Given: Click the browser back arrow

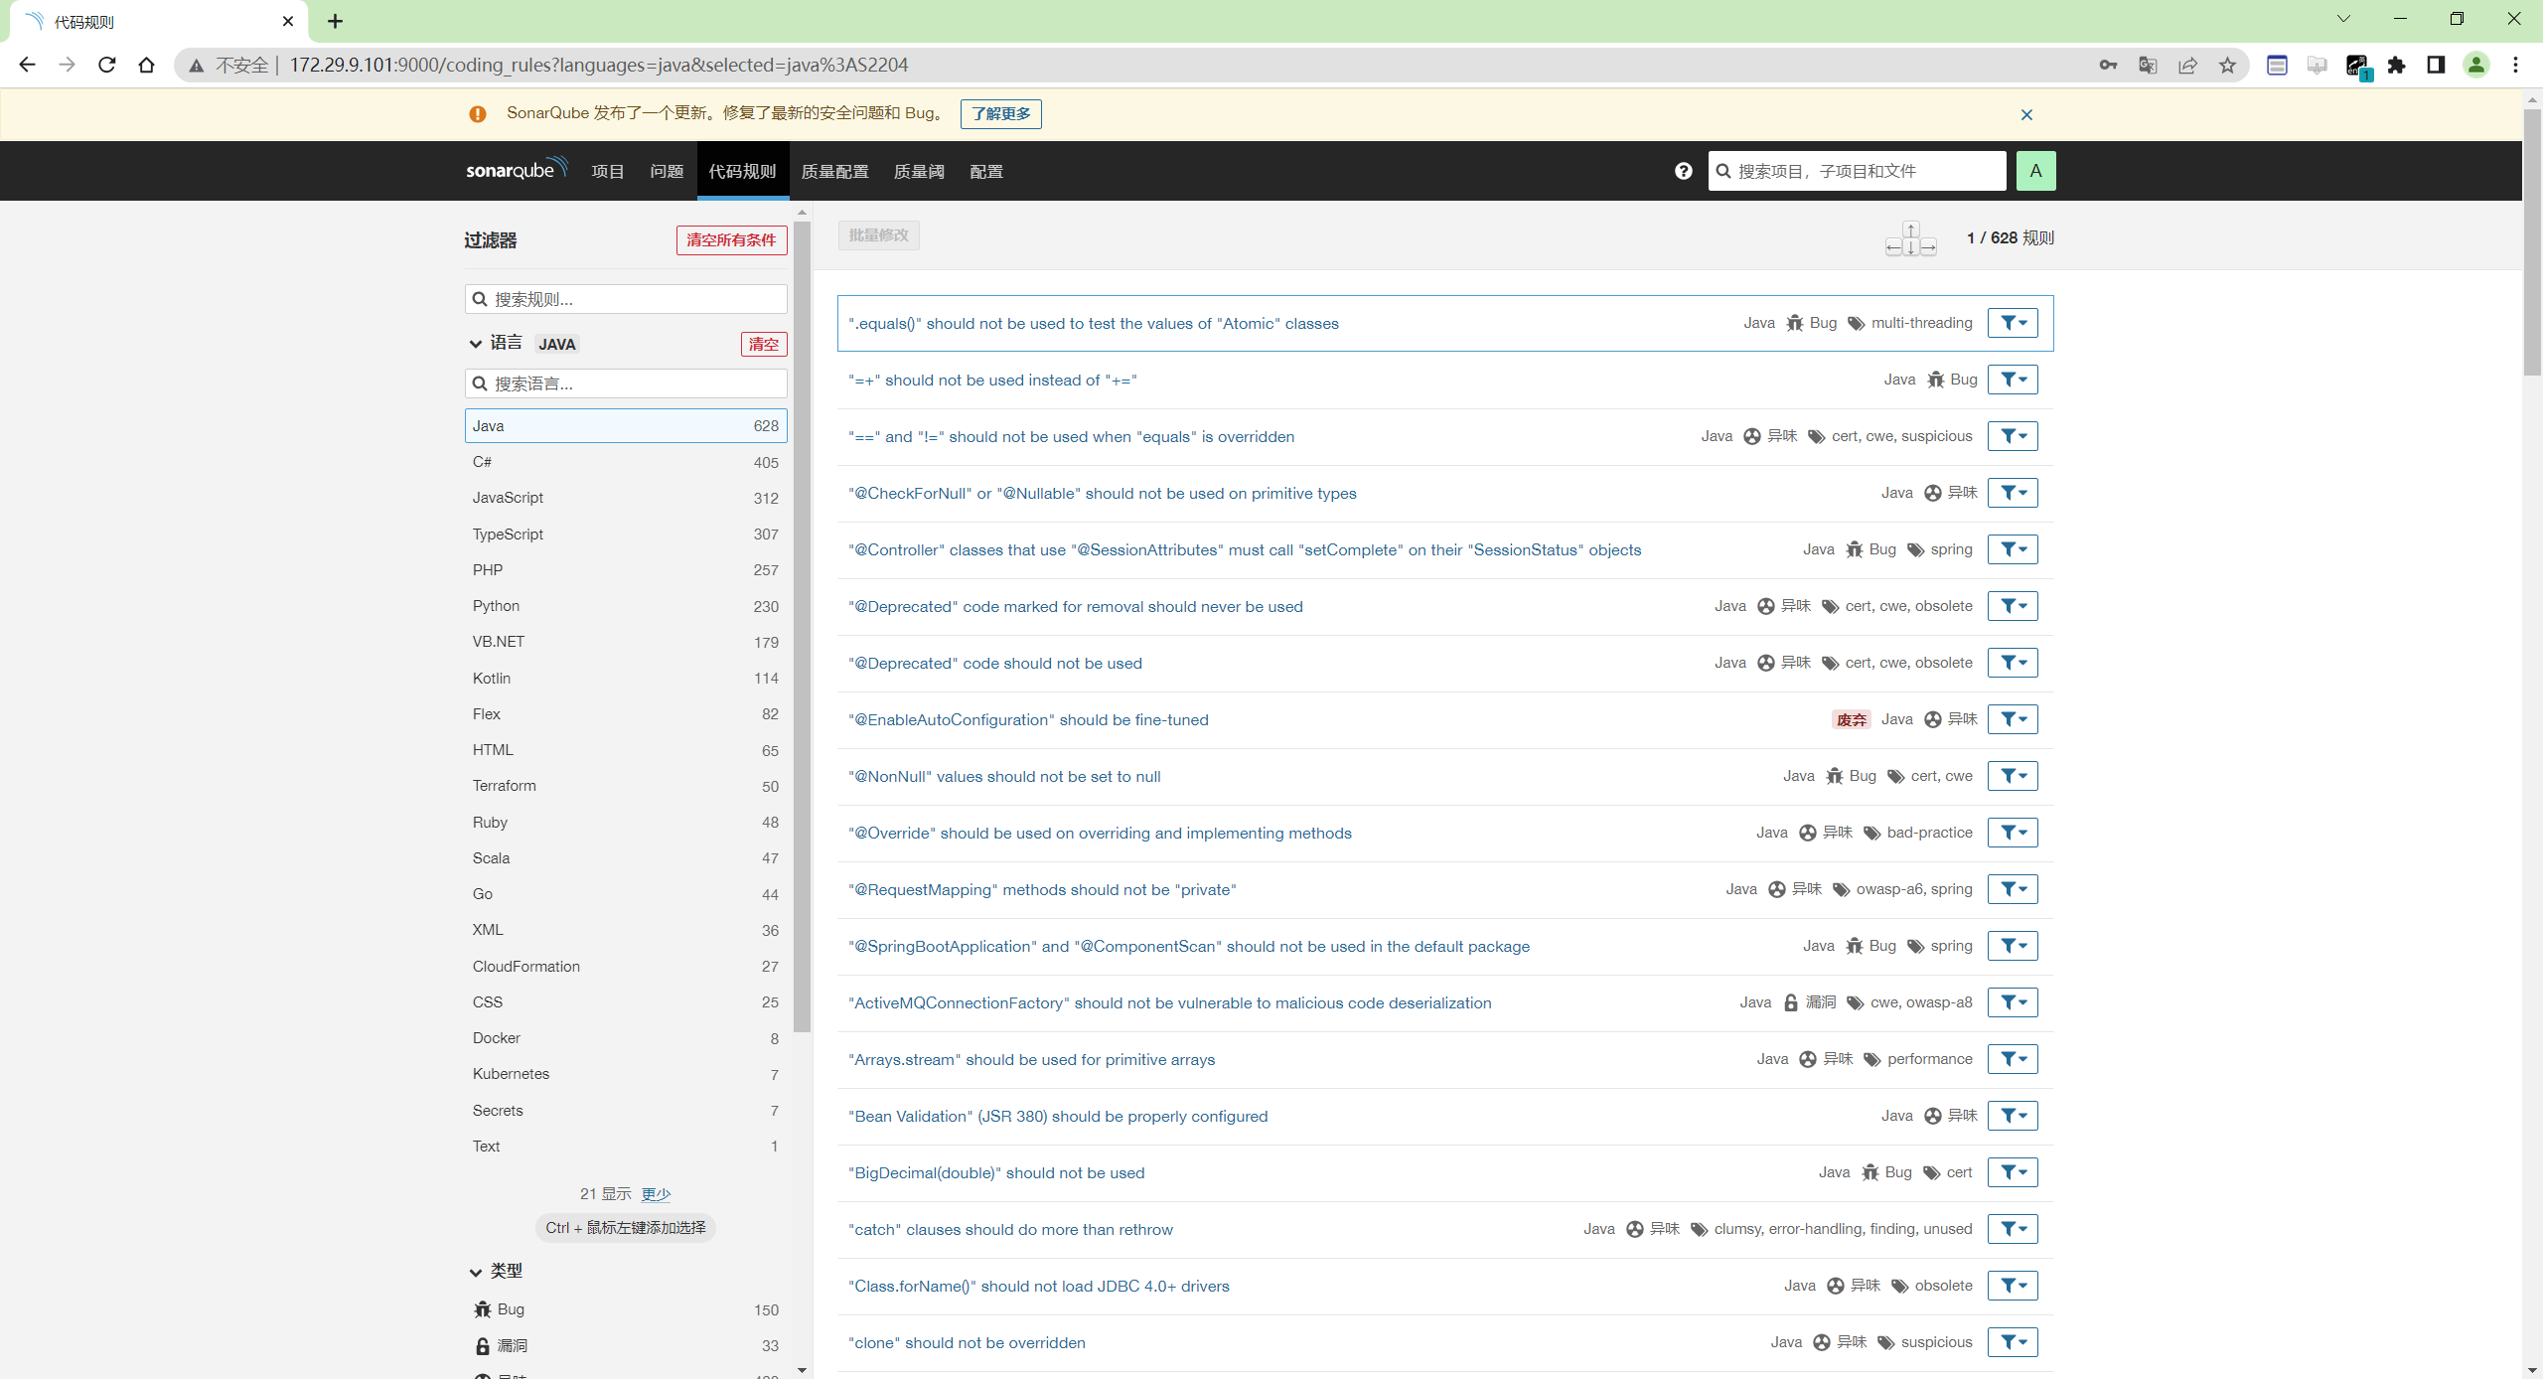Looking at the screenshot, I should coord(27,65).
